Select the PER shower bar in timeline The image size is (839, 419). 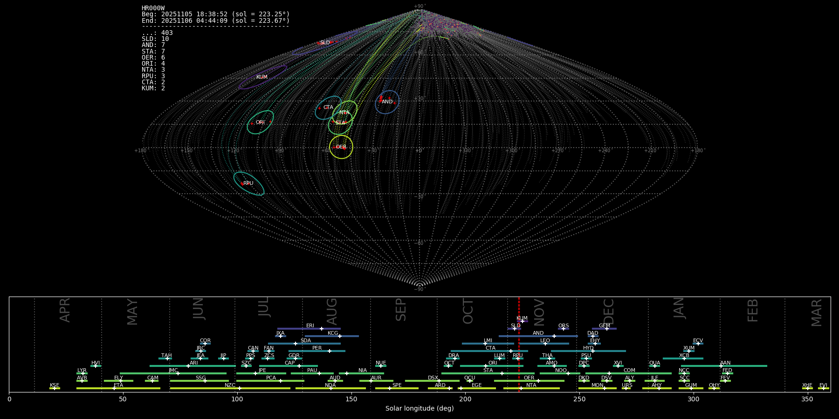point(317,351)
